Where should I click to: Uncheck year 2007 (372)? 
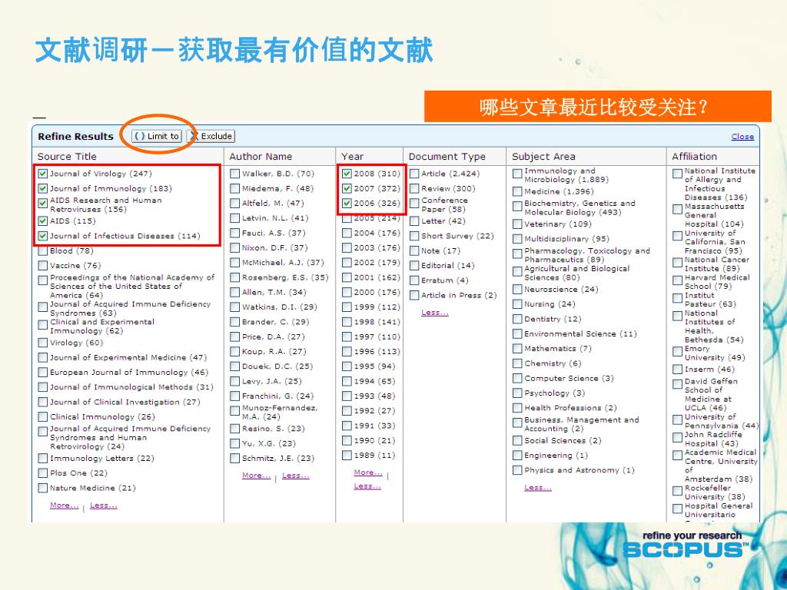[x=347, y=189]
